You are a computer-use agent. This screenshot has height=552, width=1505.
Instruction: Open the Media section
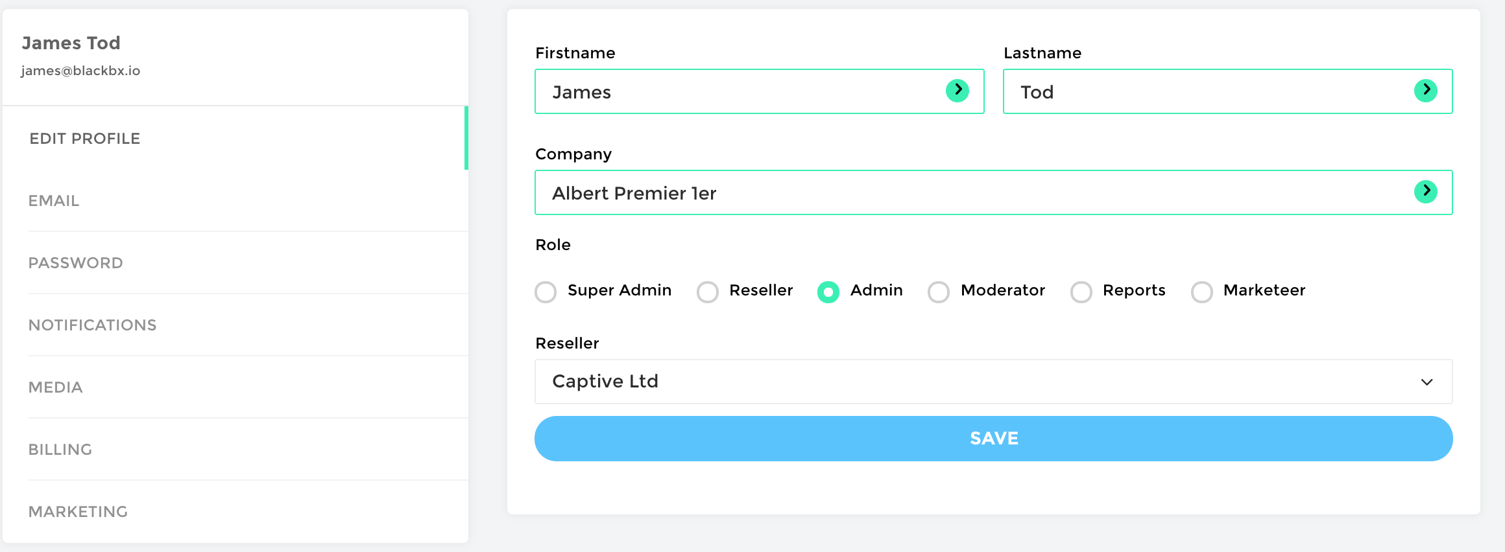(x=56, y=387)
